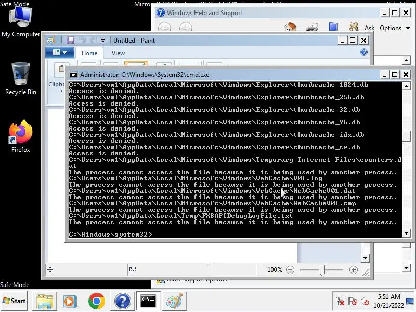The height and width of the screenshot is (312, 416).
Task: Click the cmd window scrollbar up arrow
Action: pyautogui.click(x=406, y=86)
